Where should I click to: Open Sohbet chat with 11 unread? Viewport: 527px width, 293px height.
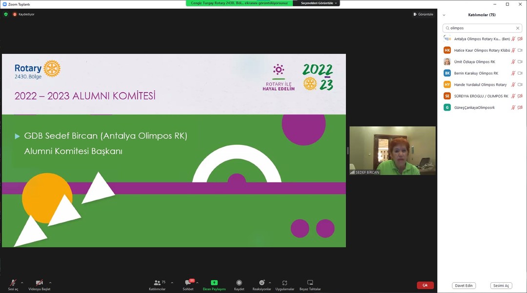point(188,283)
